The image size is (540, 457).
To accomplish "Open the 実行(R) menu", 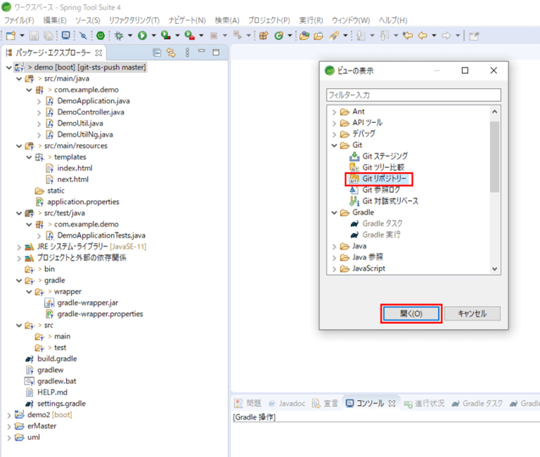I will point(311,20).
